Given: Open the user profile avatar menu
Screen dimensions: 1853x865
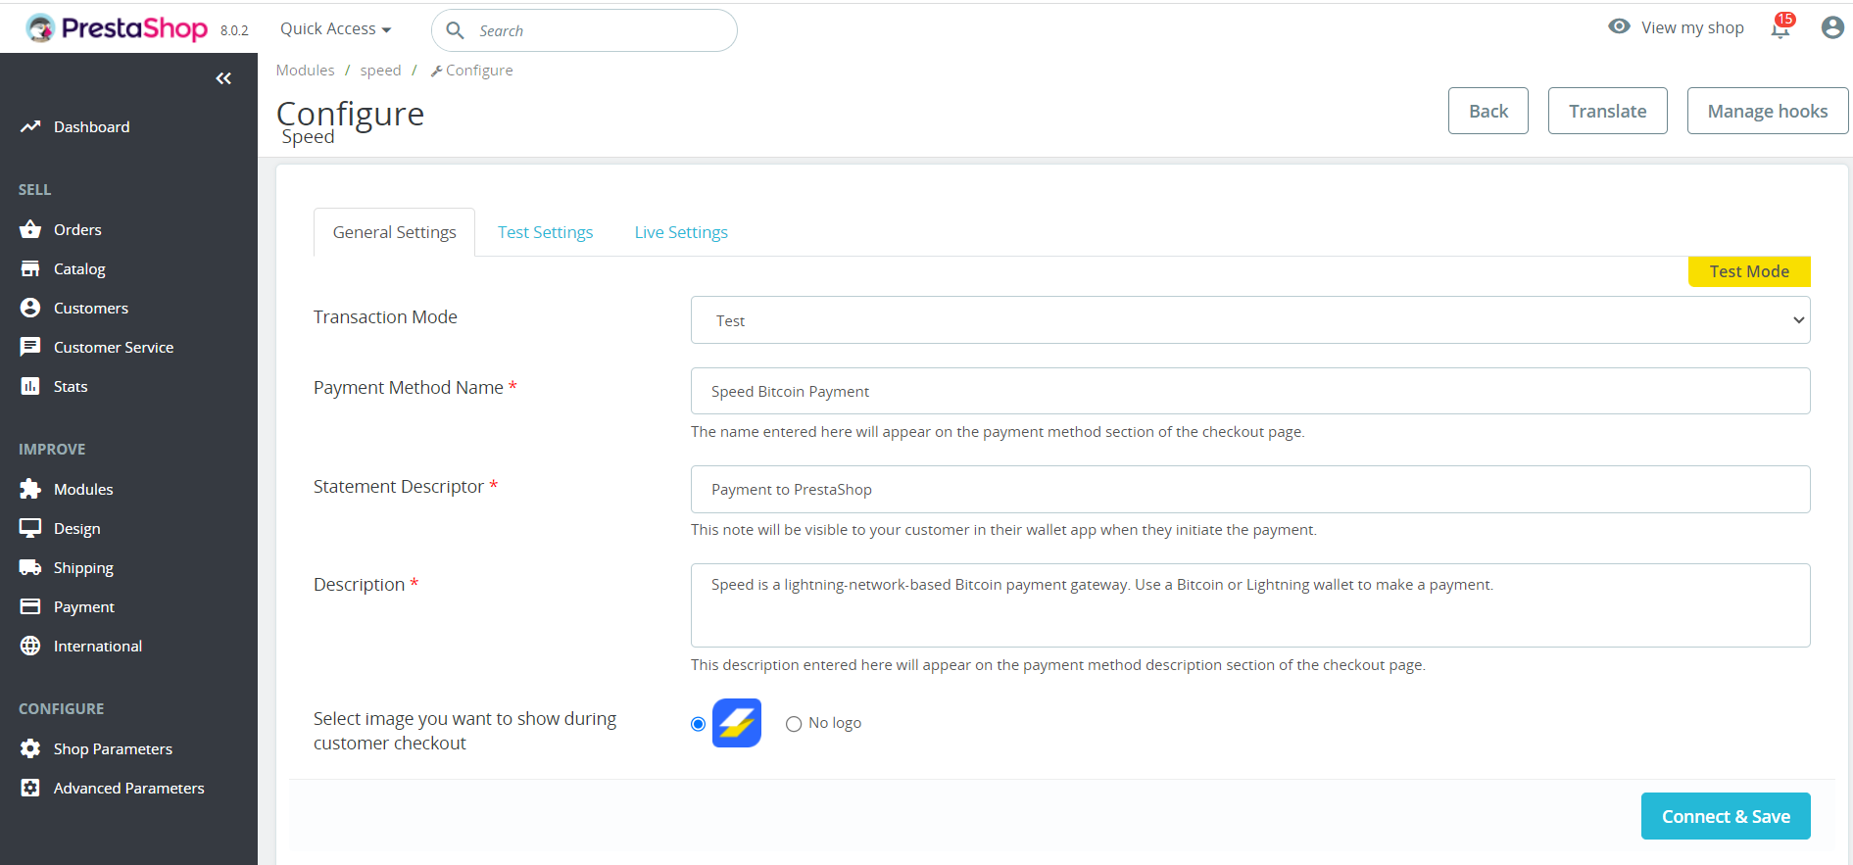Looking at the screenshot, I should click(x=1832, y=27).
